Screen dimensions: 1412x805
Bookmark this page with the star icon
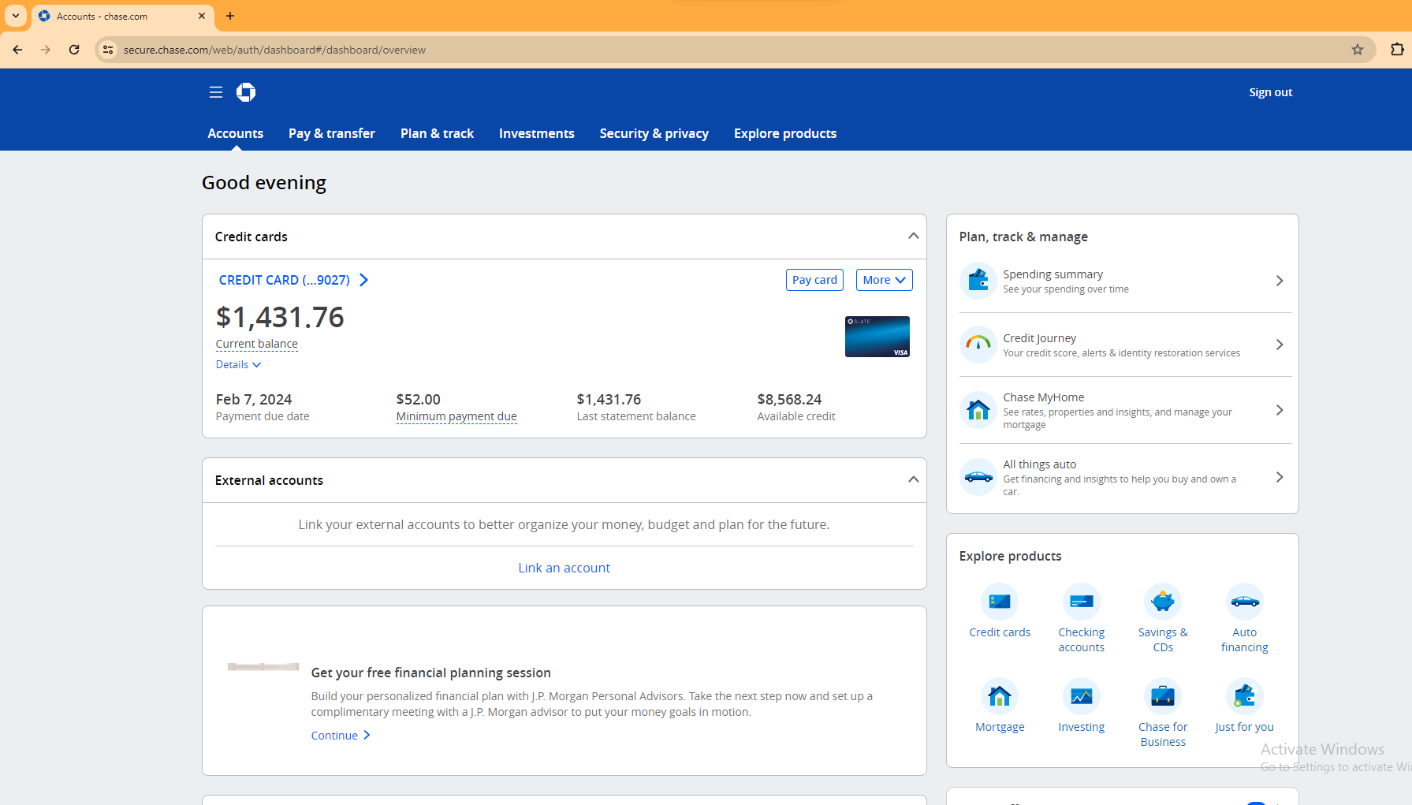point(1358,50)
